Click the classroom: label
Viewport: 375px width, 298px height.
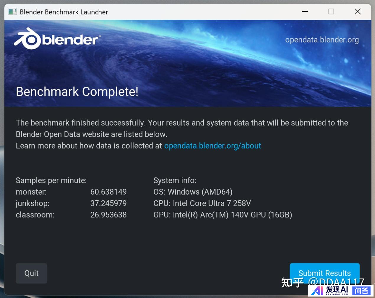point(35,215)
